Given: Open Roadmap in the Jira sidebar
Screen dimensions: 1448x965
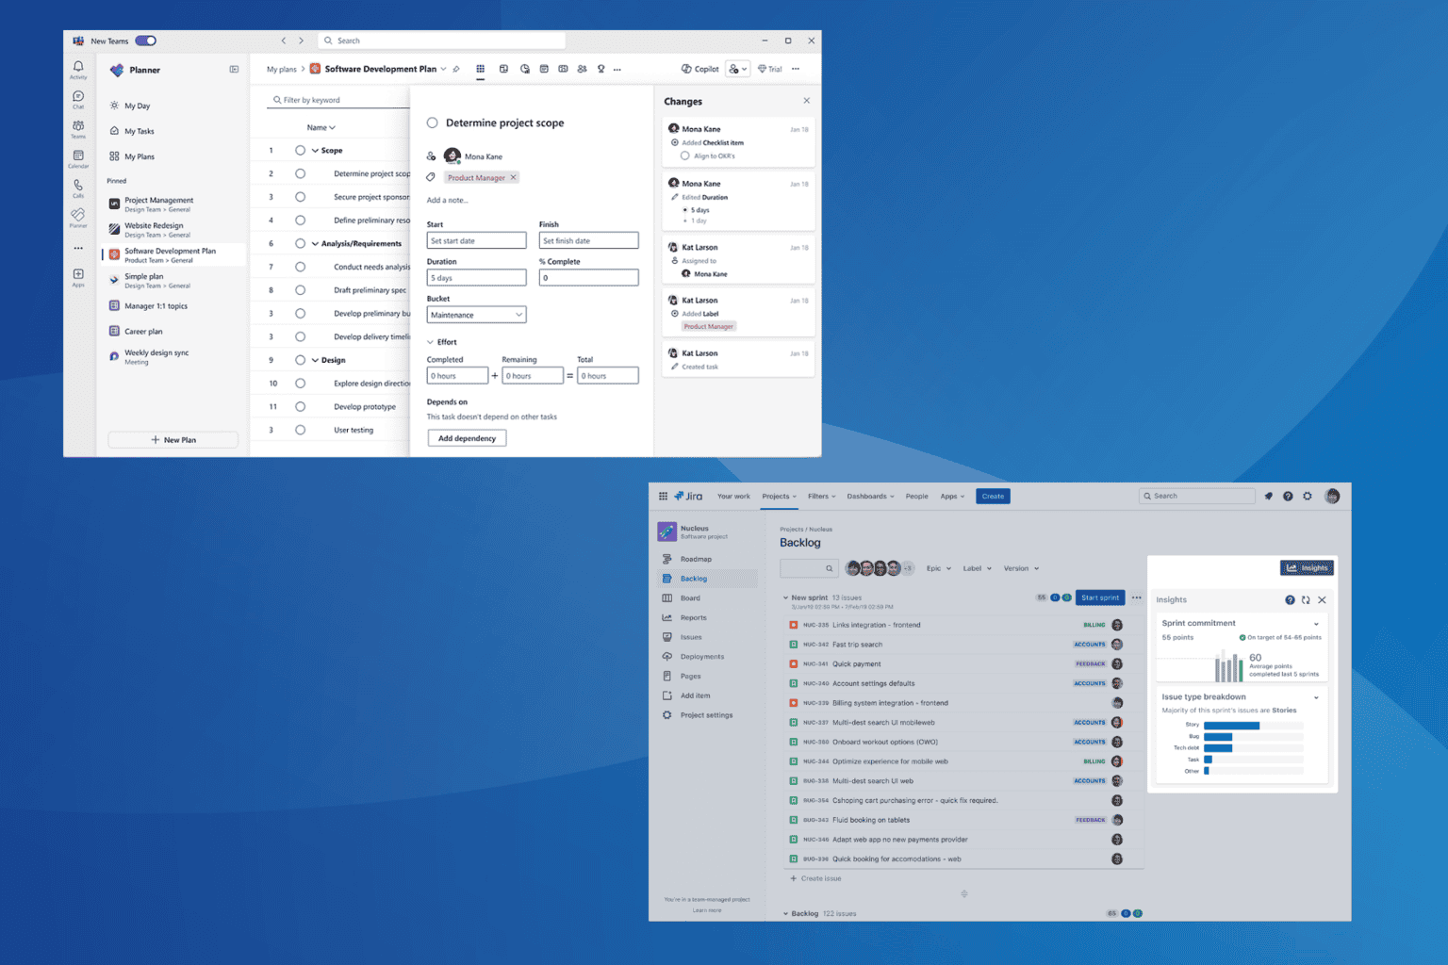Looking at the screenshot, I should point(696,559).
